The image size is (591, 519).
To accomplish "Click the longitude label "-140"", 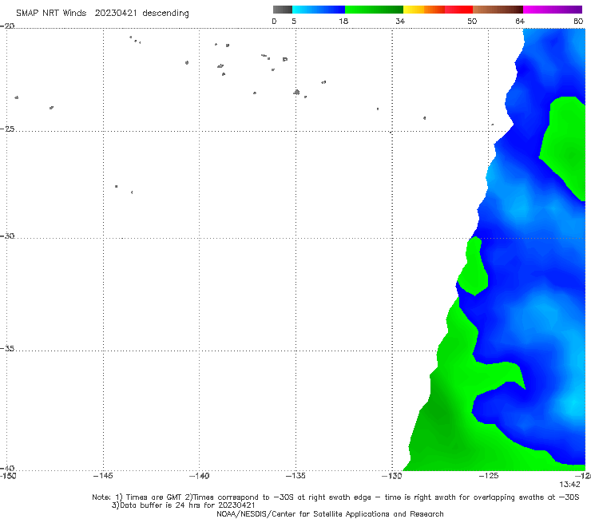I will [199, 476].
